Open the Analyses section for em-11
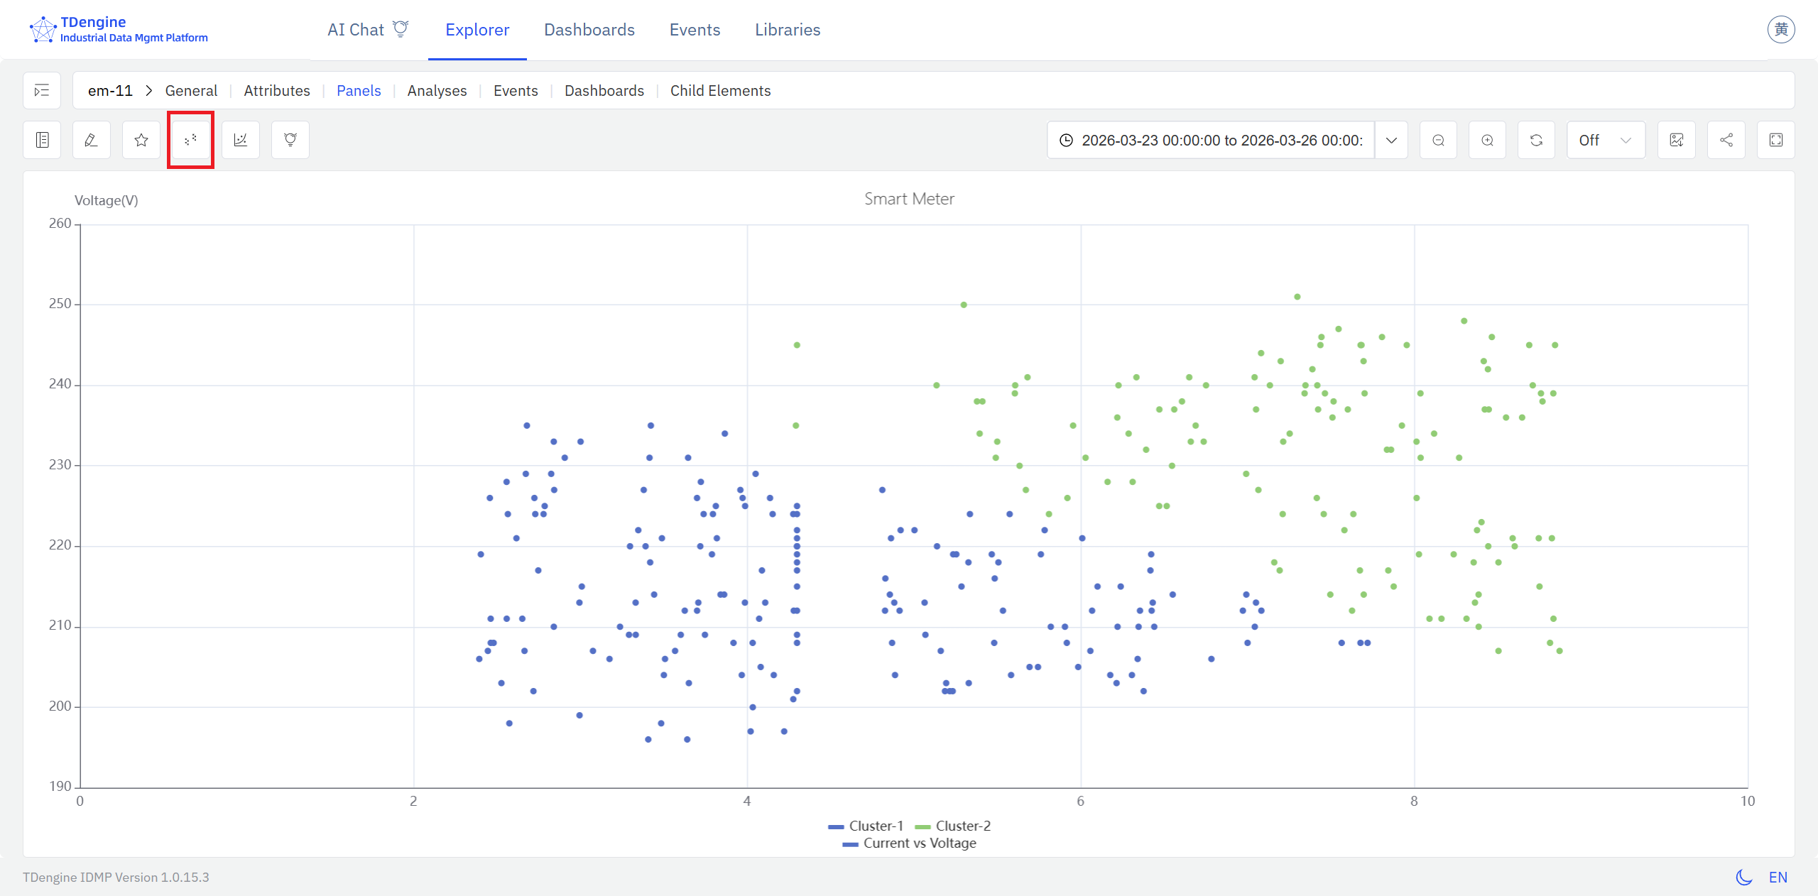The image size is (1818, 896). pos(437,90)
